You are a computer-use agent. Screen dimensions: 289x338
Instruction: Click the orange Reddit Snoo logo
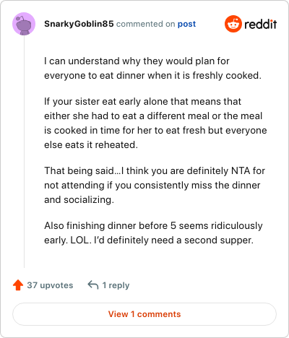point(233,24)
